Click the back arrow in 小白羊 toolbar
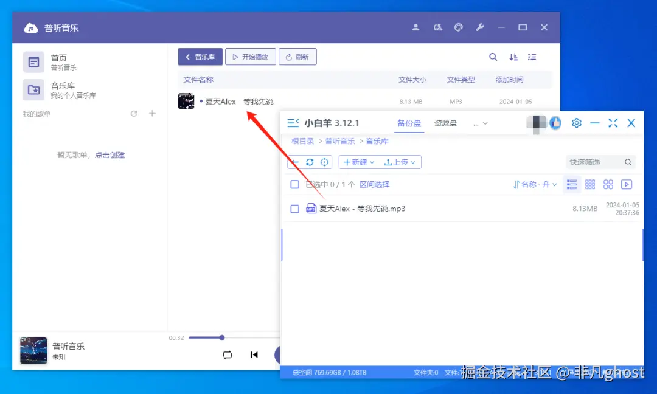This screenshot has height=394, width=657. pos(296,162)
